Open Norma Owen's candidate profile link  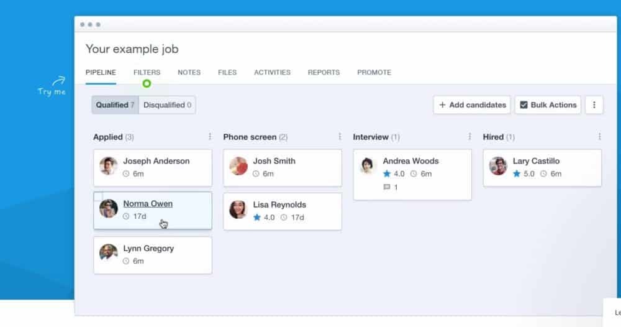click(x=148, y=204)
